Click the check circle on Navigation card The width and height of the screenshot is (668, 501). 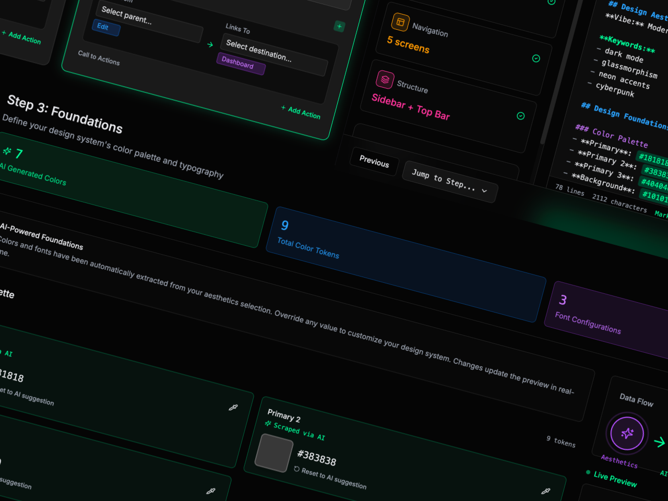pyautogui.click(x=536, y=58)
